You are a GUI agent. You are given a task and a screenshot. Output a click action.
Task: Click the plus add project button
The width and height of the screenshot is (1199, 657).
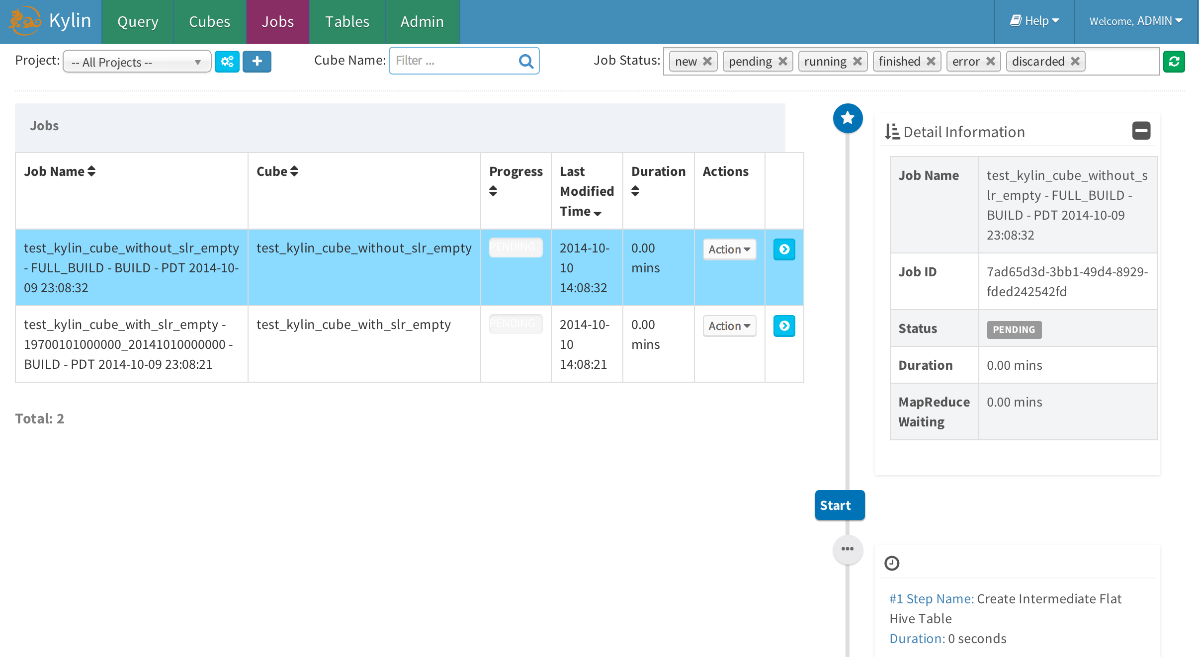pyautogui.click(x=257, y=62)
